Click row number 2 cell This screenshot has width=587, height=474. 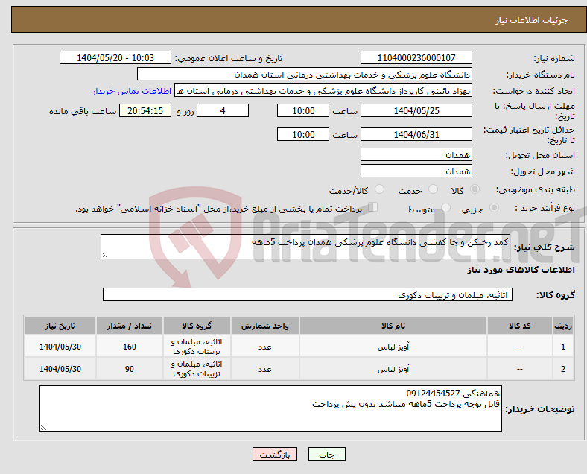coord(562,369)
